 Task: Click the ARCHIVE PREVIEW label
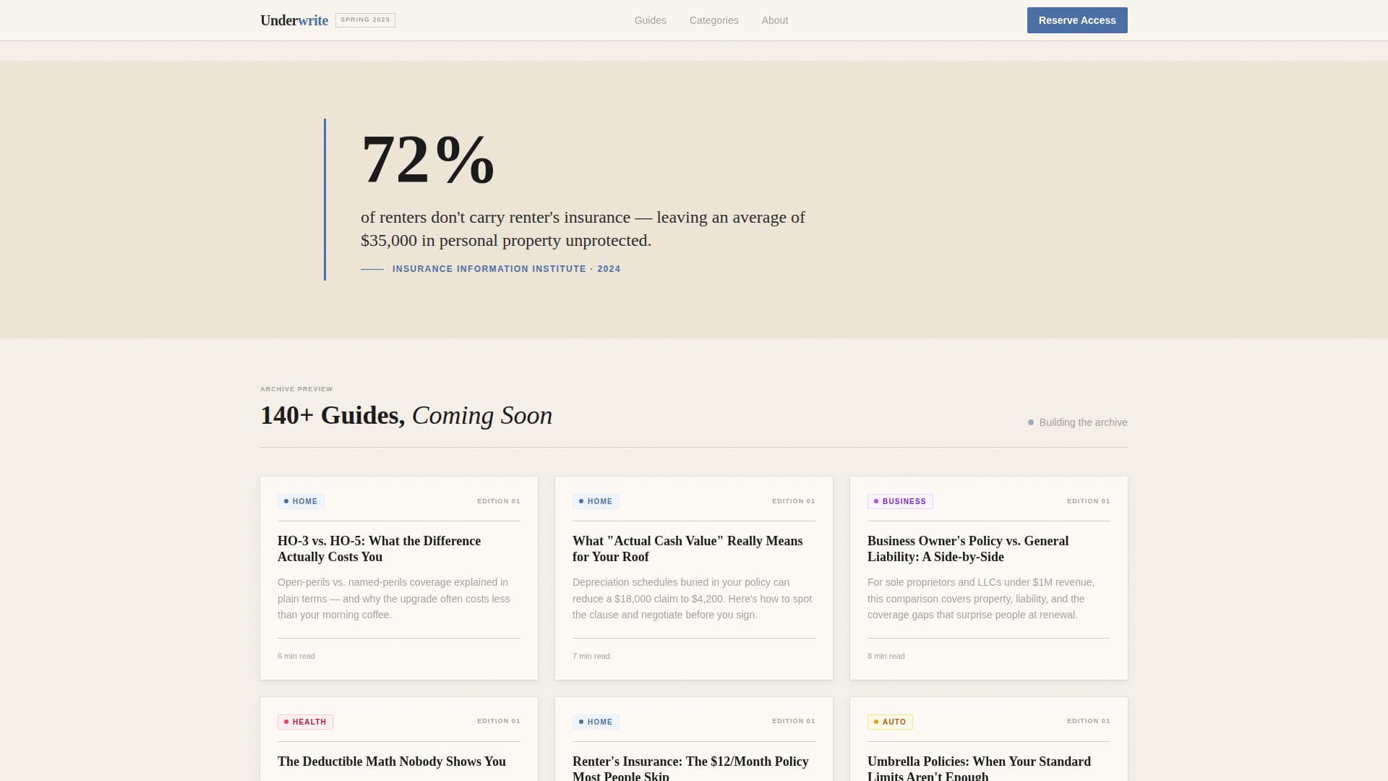296,389
